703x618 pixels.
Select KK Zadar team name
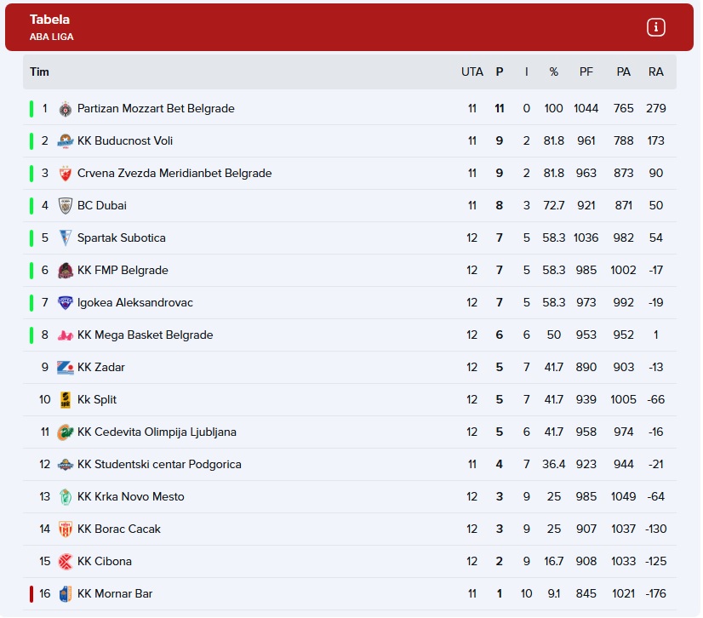[x=100, y=368]
